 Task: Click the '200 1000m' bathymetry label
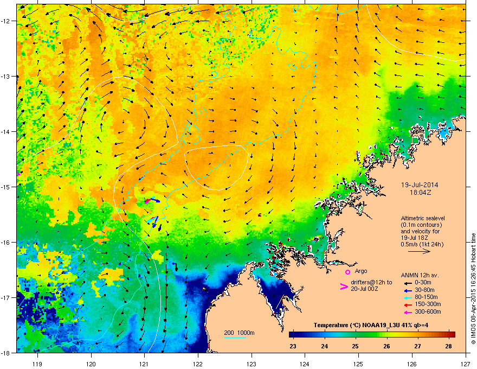[x=239, y=333]
